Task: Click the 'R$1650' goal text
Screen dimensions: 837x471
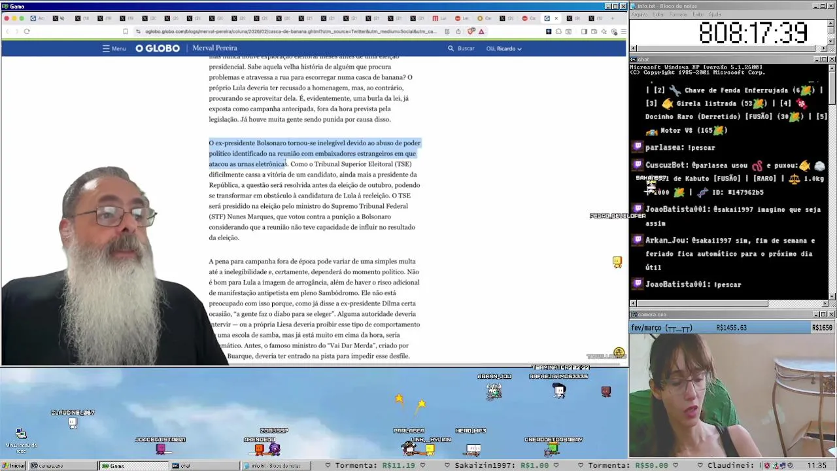Action: [823, 328]
